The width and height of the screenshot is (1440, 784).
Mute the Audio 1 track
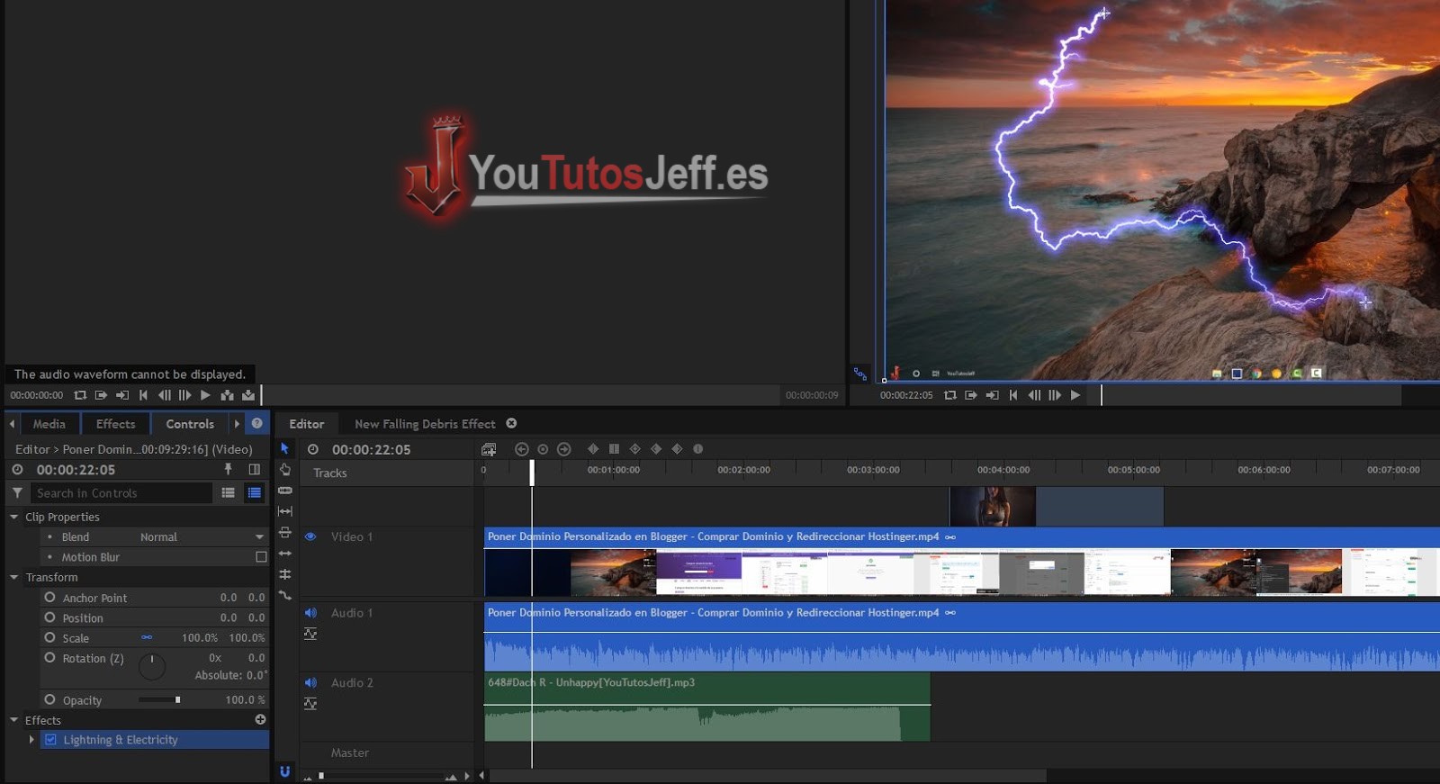pos(310,613)
